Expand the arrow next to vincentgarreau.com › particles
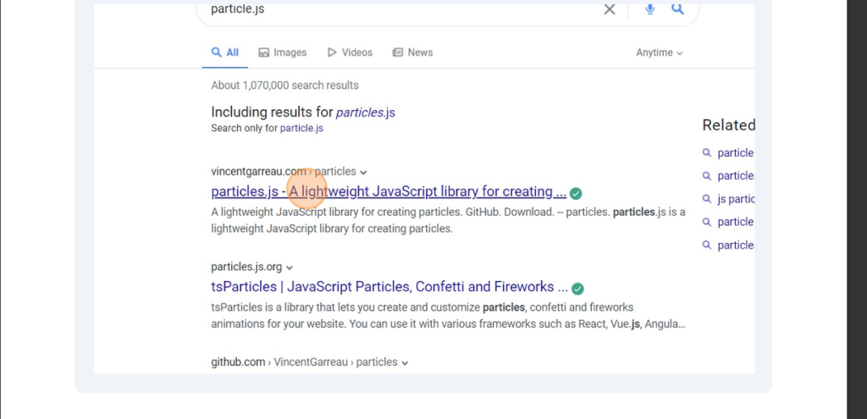 (x=364, y=173)
